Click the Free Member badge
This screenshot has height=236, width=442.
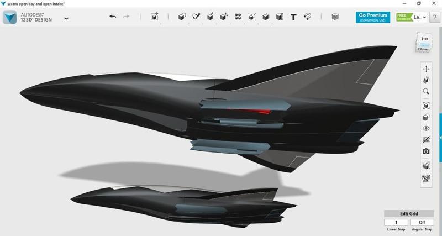tap(404, 17)
